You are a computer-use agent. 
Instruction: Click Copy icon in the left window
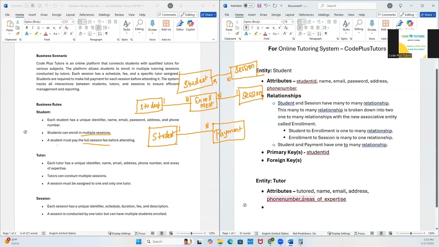pyautogui.click(x=17, y=28)
